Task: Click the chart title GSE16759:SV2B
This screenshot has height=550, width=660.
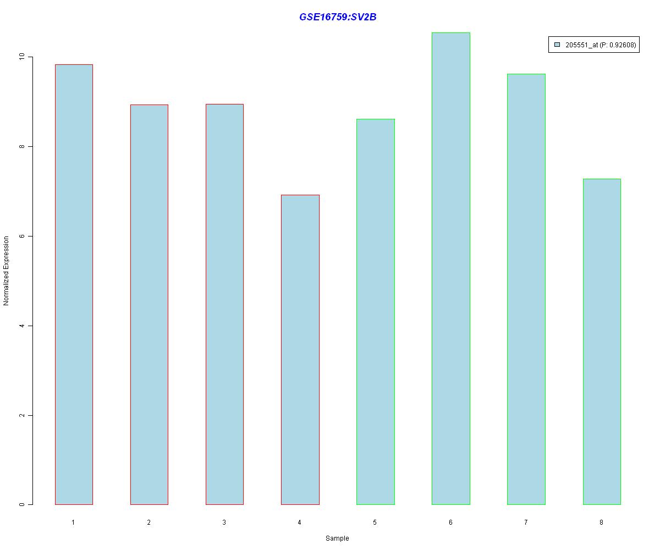Action: pyautogui.click(x=338, y=17)
